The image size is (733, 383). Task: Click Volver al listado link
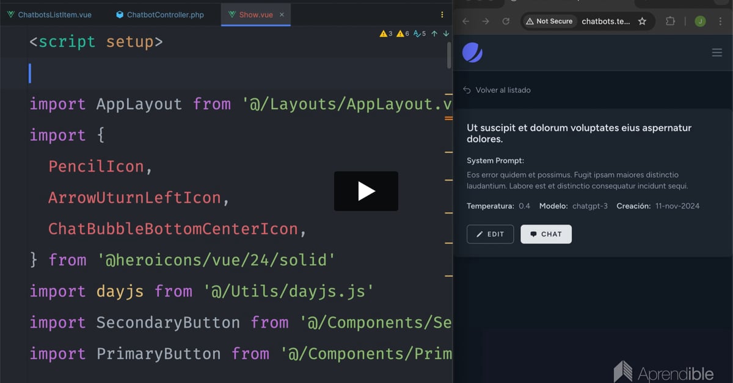coord(497,90)
